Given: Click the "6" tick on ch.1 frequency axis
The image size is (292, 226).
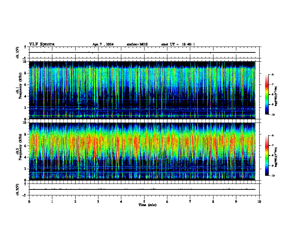Looking at the screenshot, I should (x=26, y=85).
